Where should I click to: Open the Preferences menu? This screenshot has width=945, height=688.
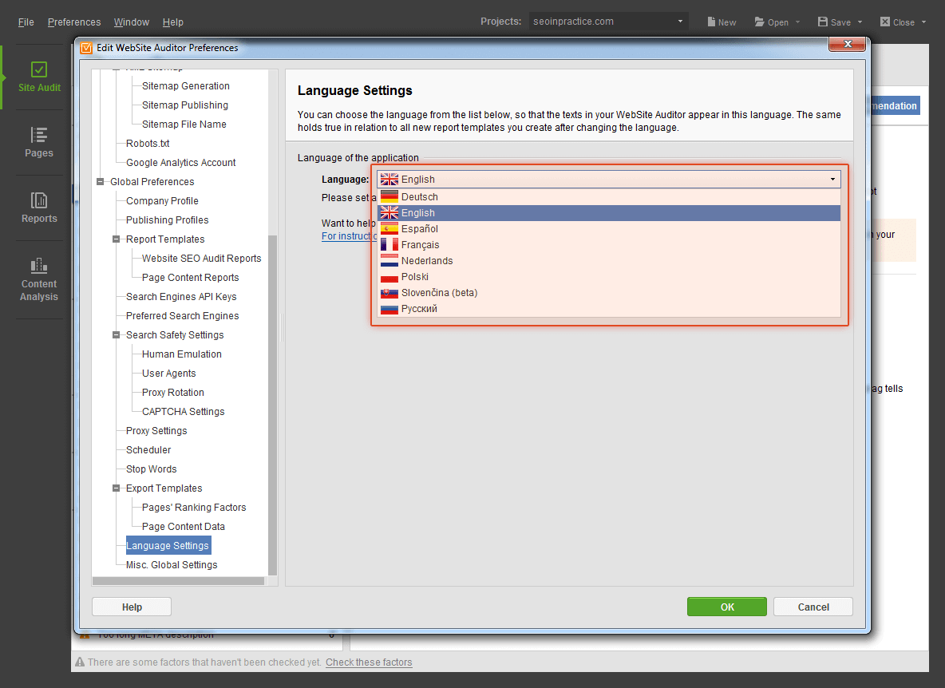coord(74,22)
